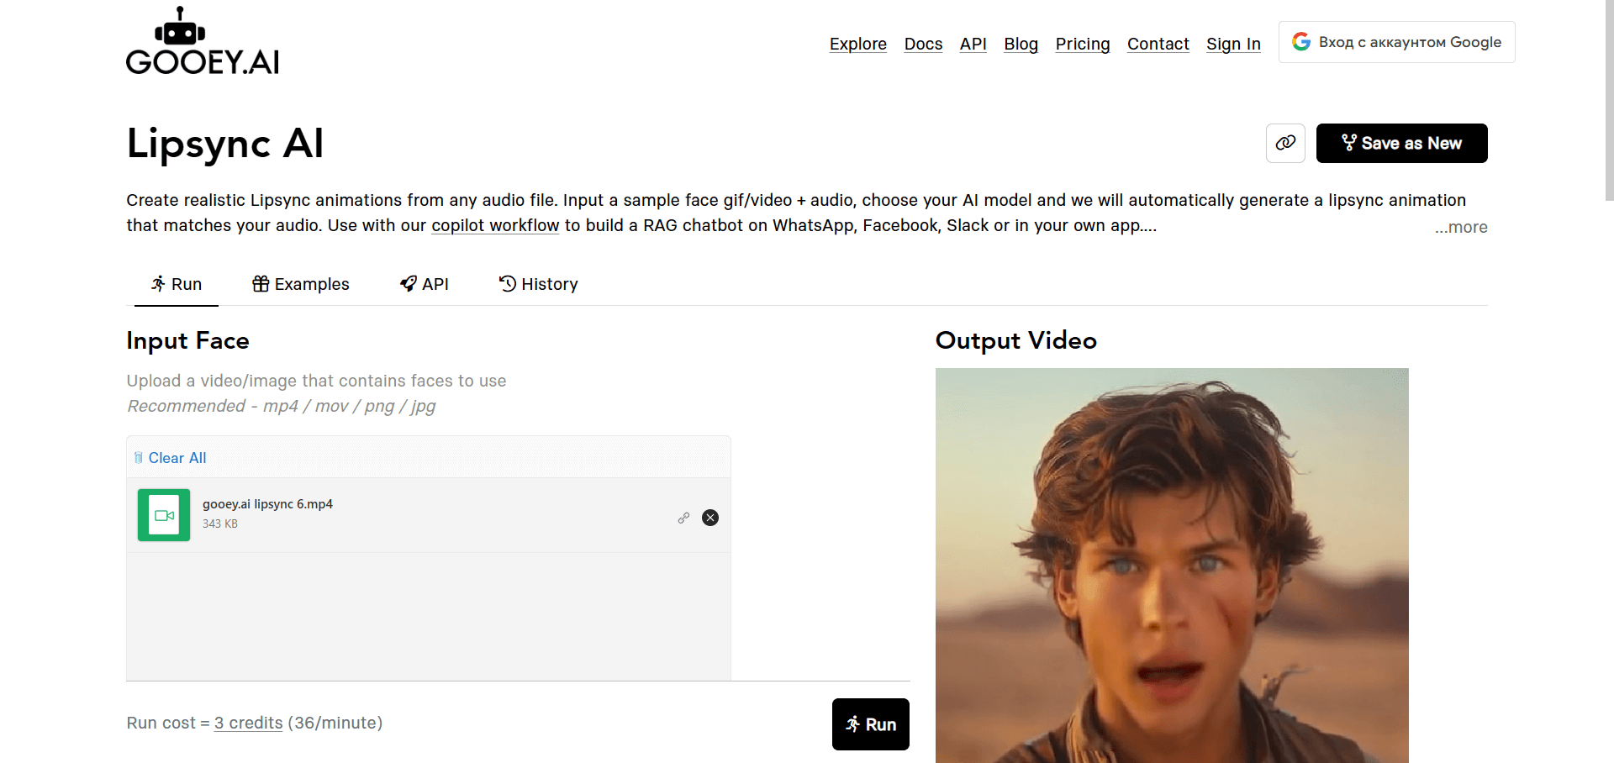Open the API link in the header

pyautogui.click(x=973, y=44)
